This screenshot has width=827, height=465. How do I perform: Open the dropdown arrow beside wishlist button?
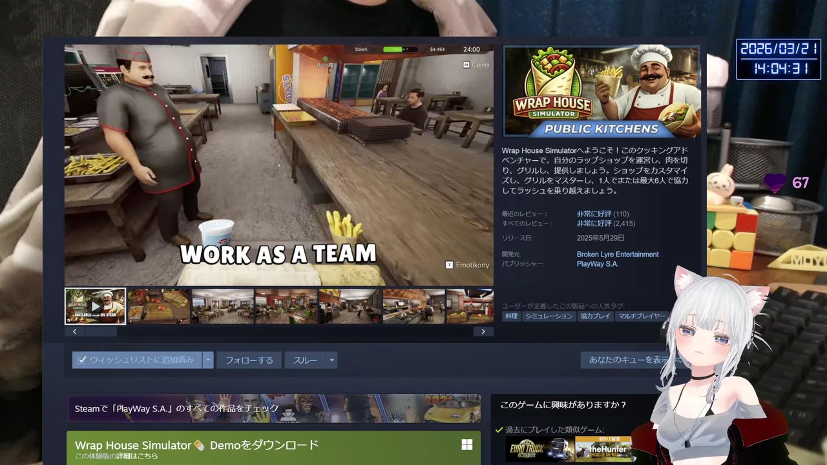coord(207,360)
